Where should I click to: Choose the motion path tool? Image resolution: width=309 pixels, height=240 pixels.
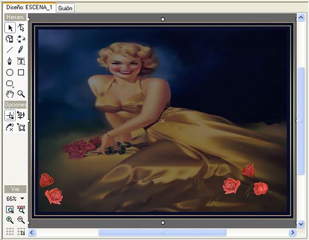(21, 39)
